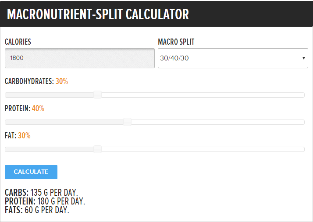Click the orange 30% next to Carbohydrates

(62, 81)
